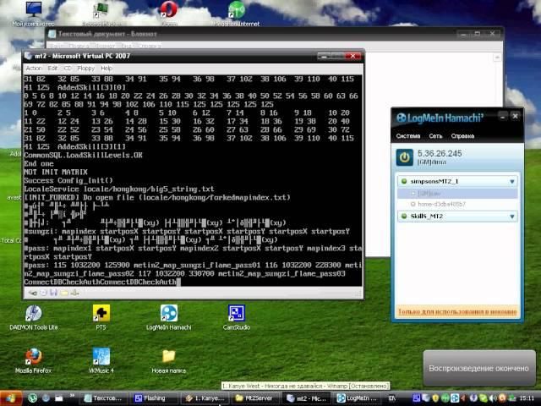Click the EN language indicator in taskbar
Screen dimensions: 541x406
tap(392, 398)
